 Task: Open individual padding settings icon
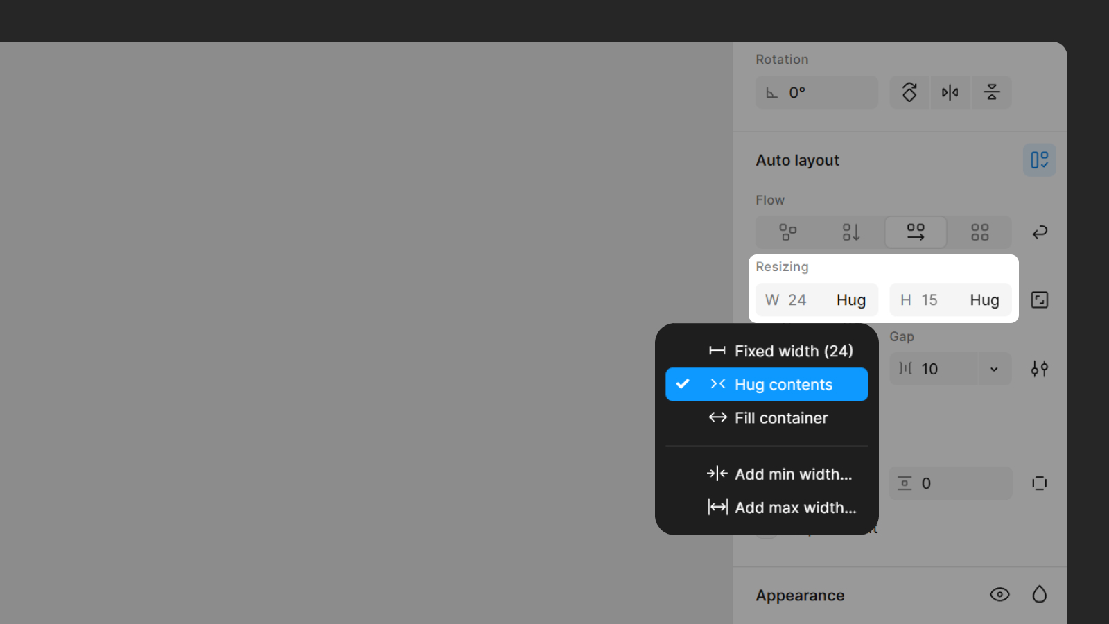pyautogui.click(x=1039, y=483)
